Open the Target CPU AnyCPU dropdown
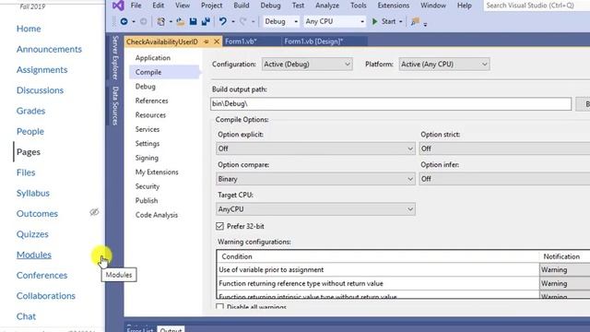Screen dimensions: 590x332 [x=315, y=209]
